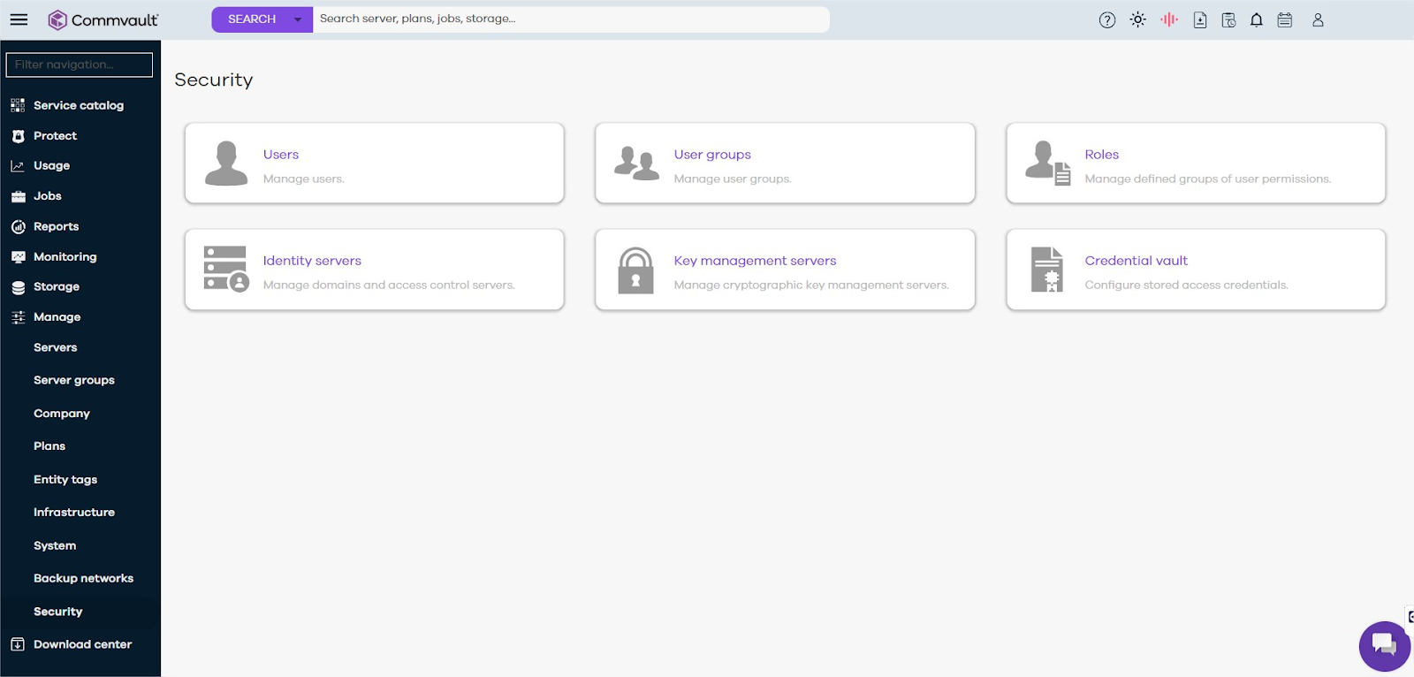The image size is (1414, 677).
Task: Expand the Protect navigation item
Action: (55, 136)
